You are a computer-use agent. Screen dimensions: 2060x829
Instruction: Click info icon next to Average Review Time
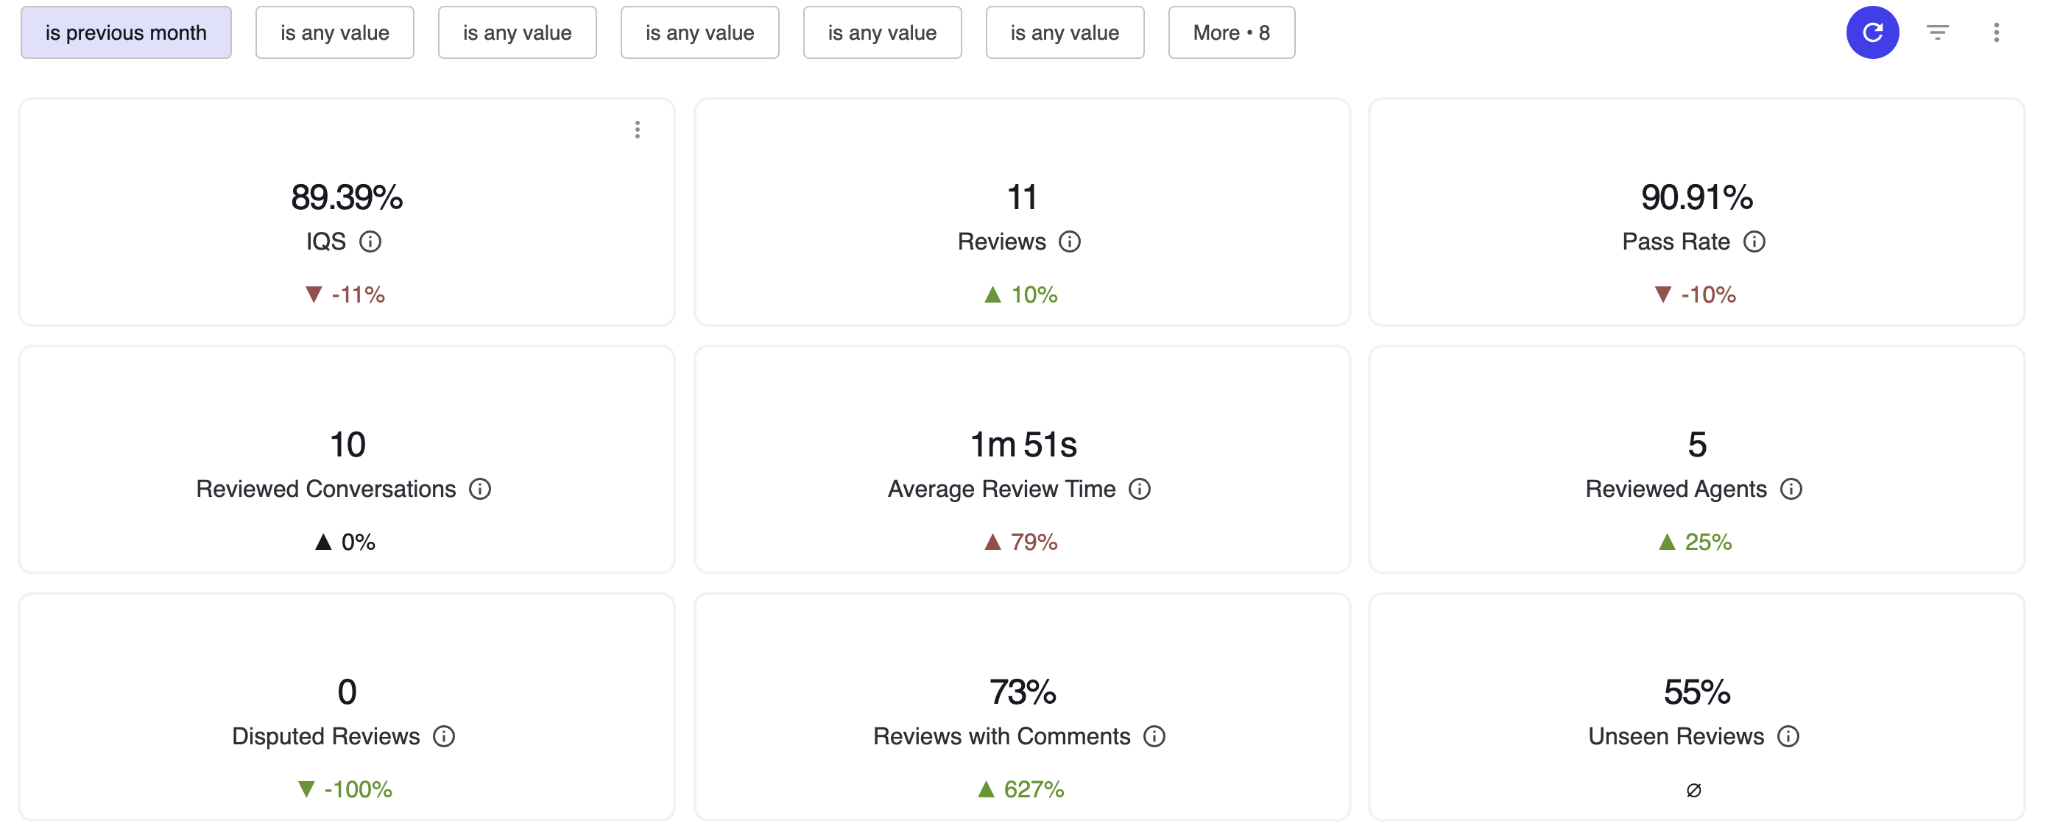(1142, 487)
